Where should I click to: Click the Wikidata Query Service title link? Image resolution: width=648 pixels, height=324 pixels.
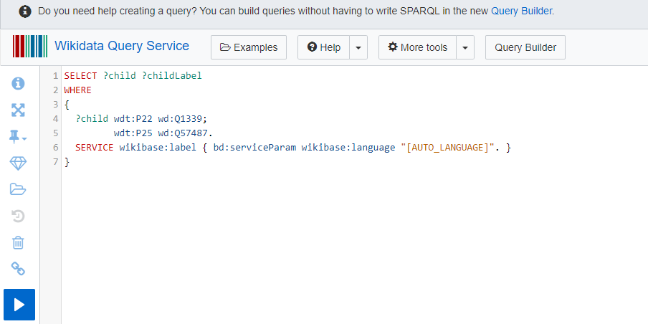point(122,46)
